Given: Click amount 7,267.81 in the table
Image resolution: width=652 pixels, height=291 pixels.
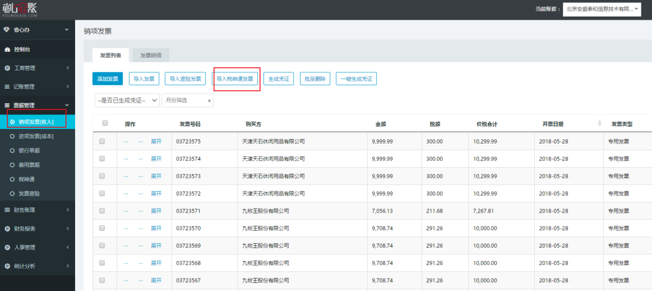Looking at the screenshot, I should pos(484,211).
